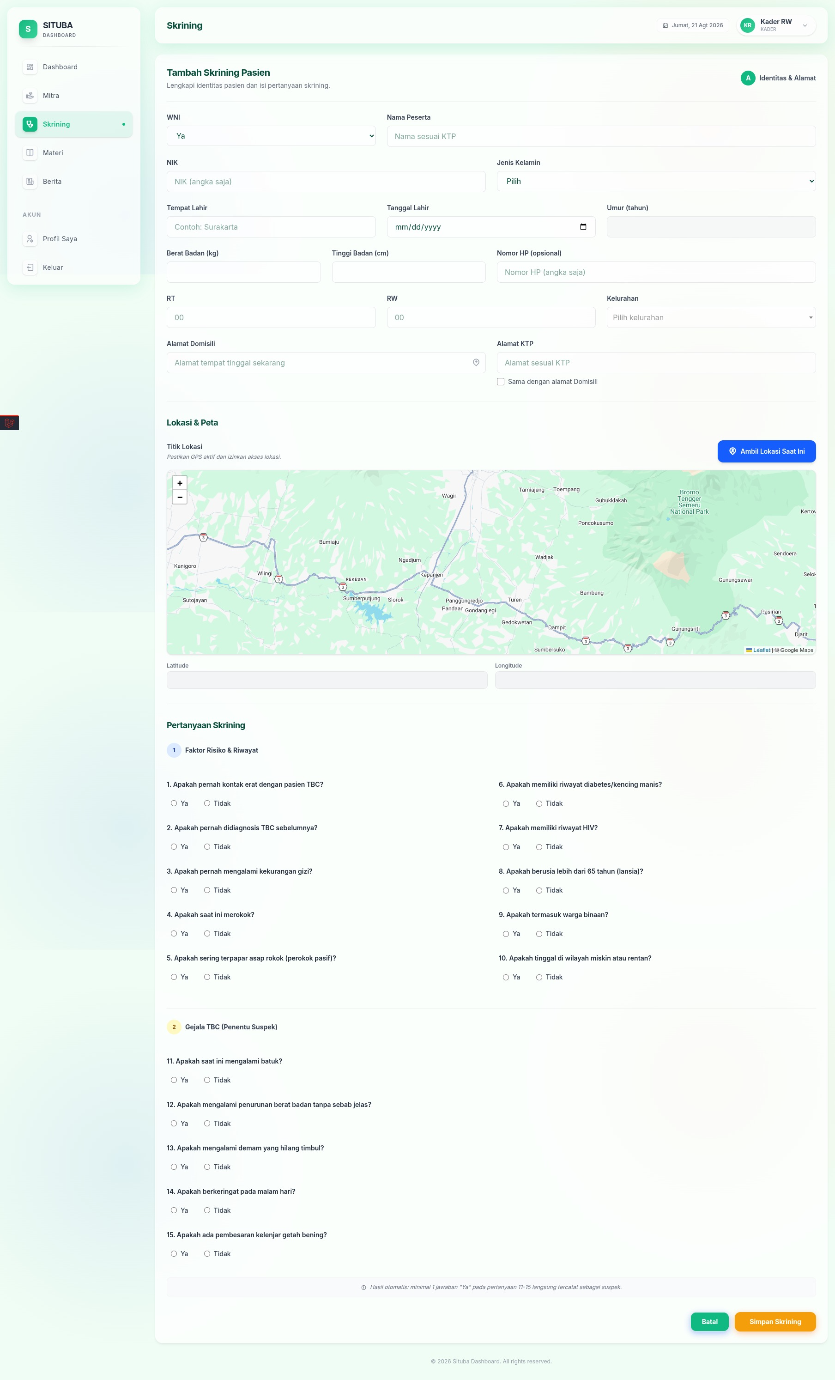Tick Sama dengan alamat Domisili checkbox

coord(501,382)
